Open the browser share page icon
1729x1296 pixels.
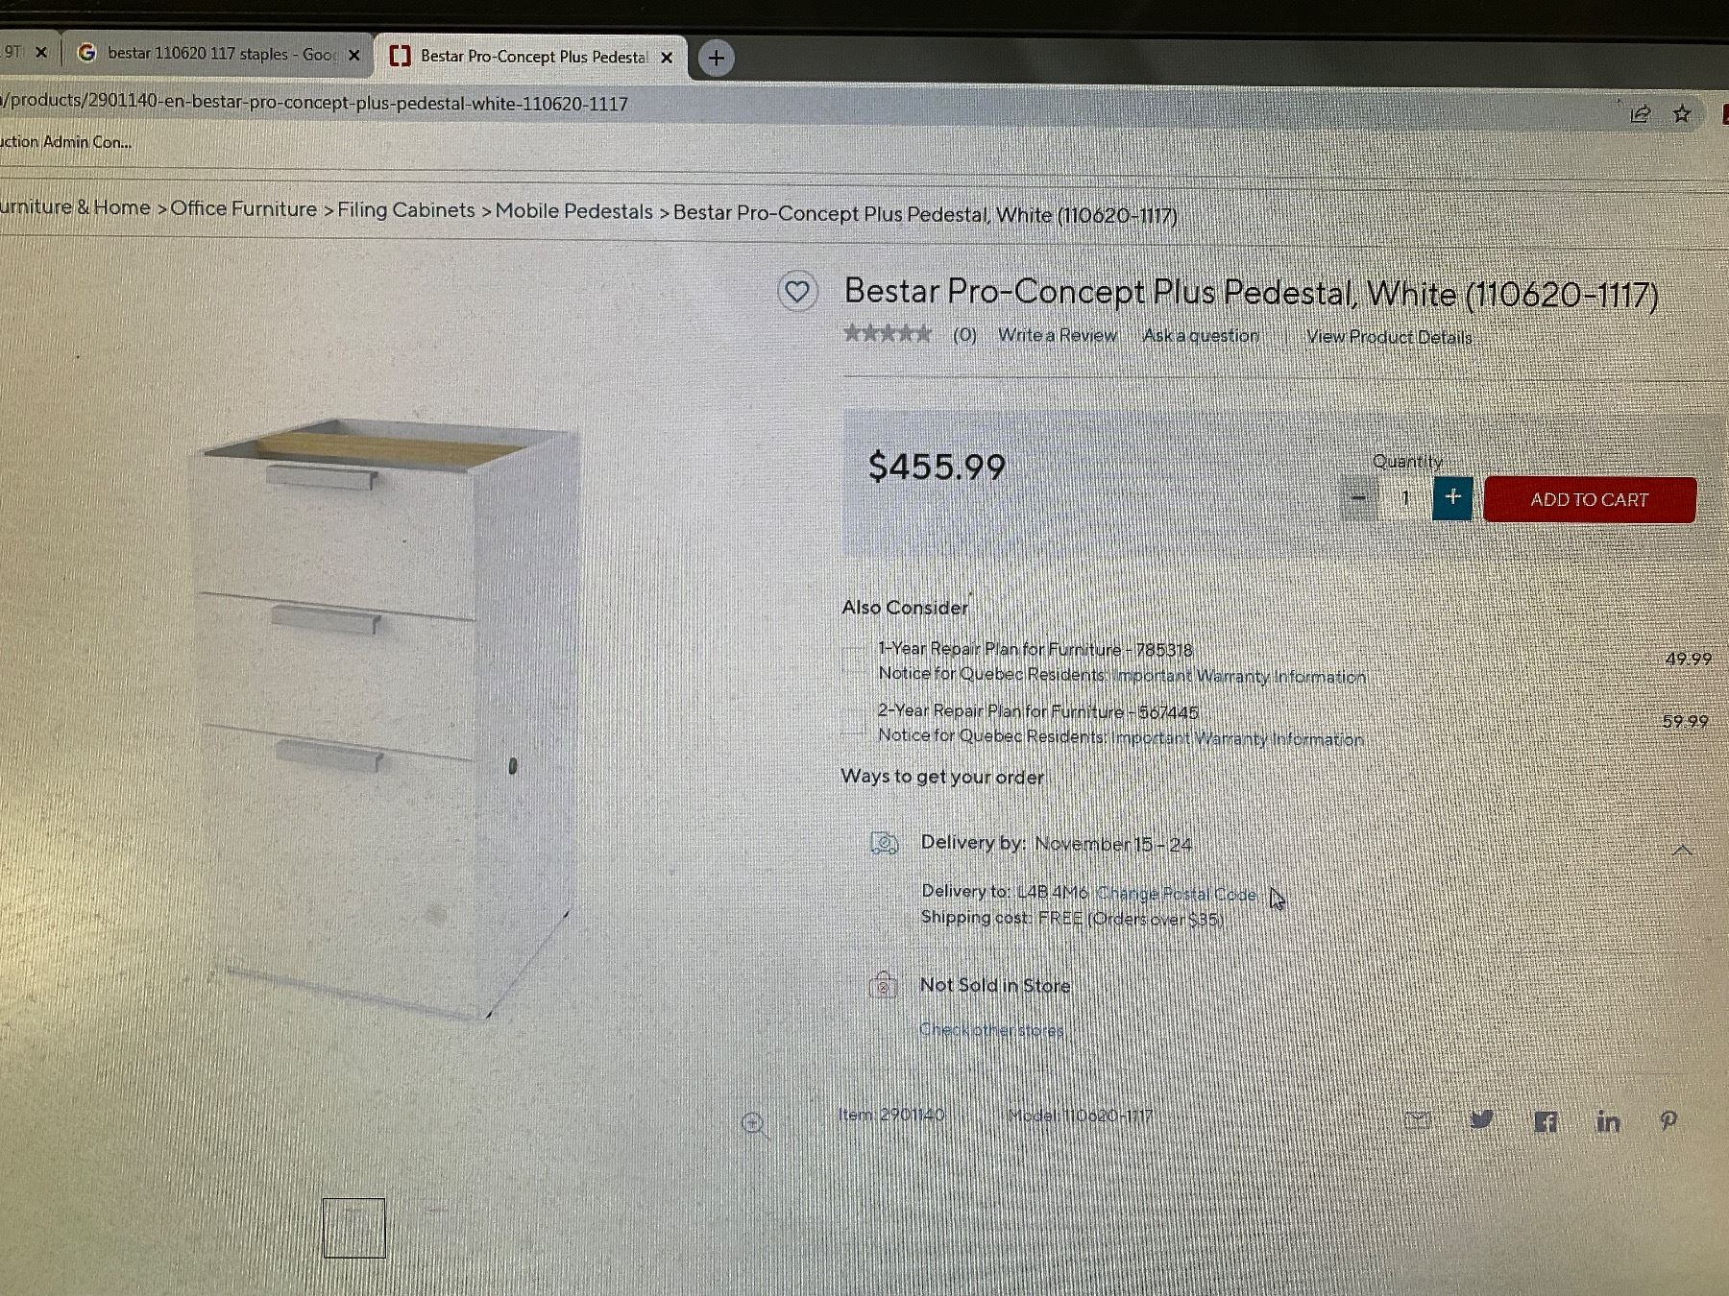click(1640, 114)
